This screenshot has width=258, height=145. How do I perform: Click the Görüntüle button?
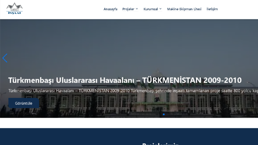click(24, 103)
